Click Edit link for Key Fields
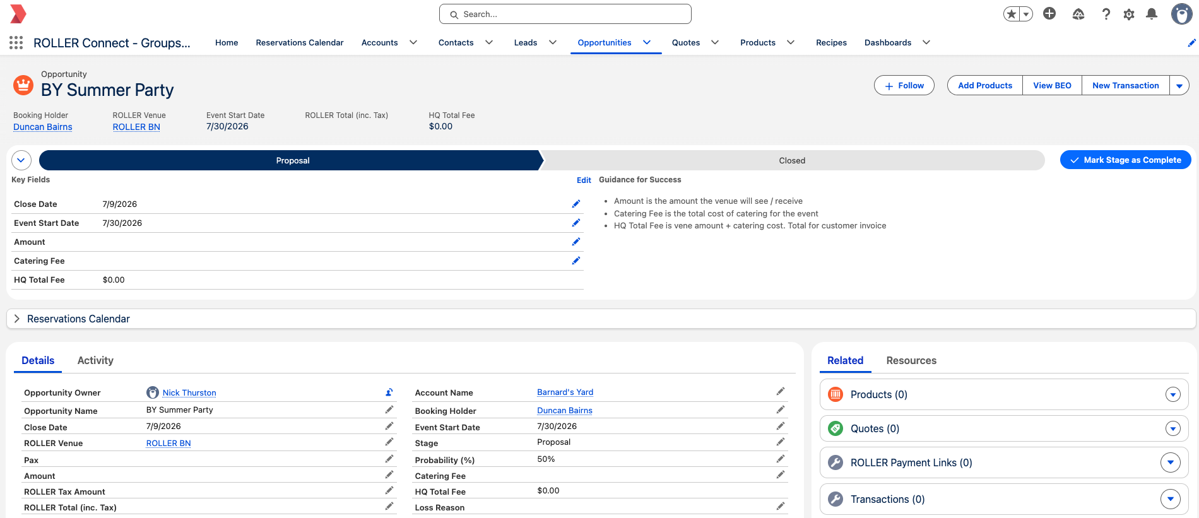This screenshot has height=518, width=1199. tap(584, 180)
